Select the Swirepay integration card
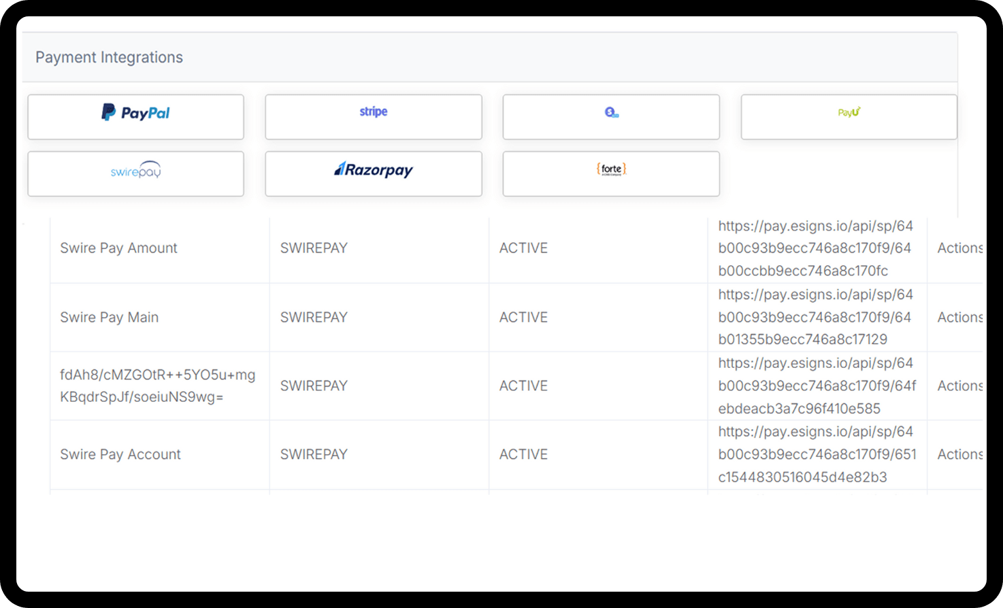 click(135, 173)
